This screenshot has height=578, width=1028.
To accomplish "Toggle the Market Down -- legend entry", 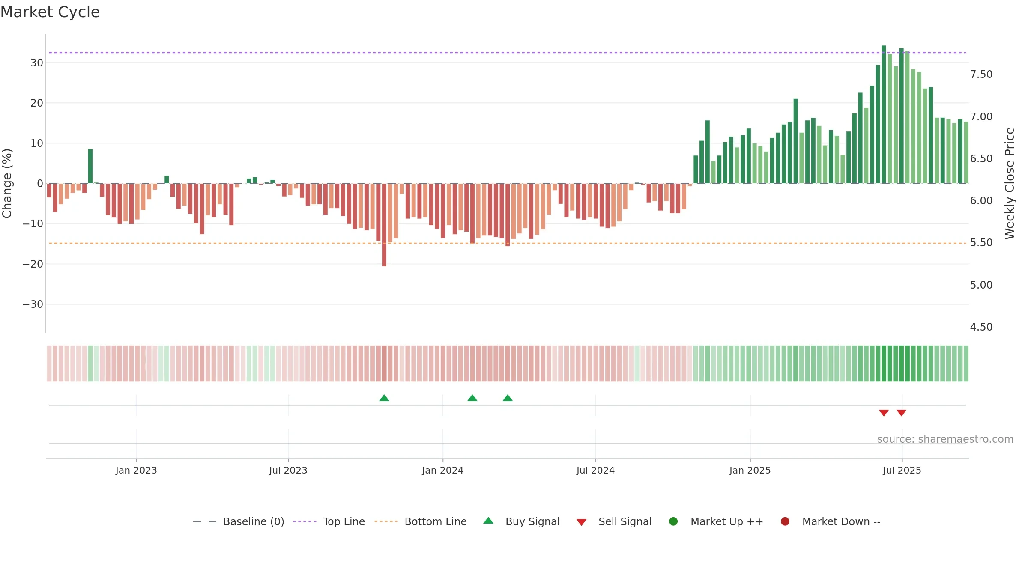I will 830,521.
